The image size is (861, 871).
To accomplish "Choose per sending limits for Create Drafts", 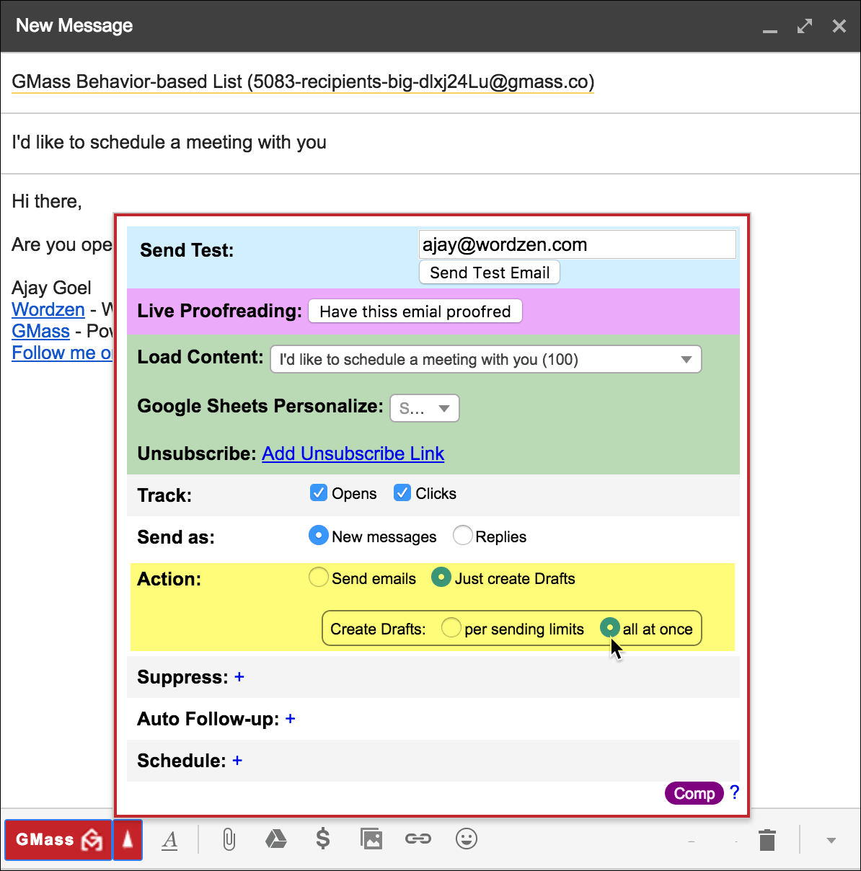I will tap(451, 628).
